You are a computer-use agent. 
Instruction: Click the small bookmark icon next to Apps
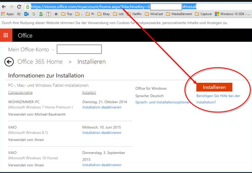click(x=19, y=14)
